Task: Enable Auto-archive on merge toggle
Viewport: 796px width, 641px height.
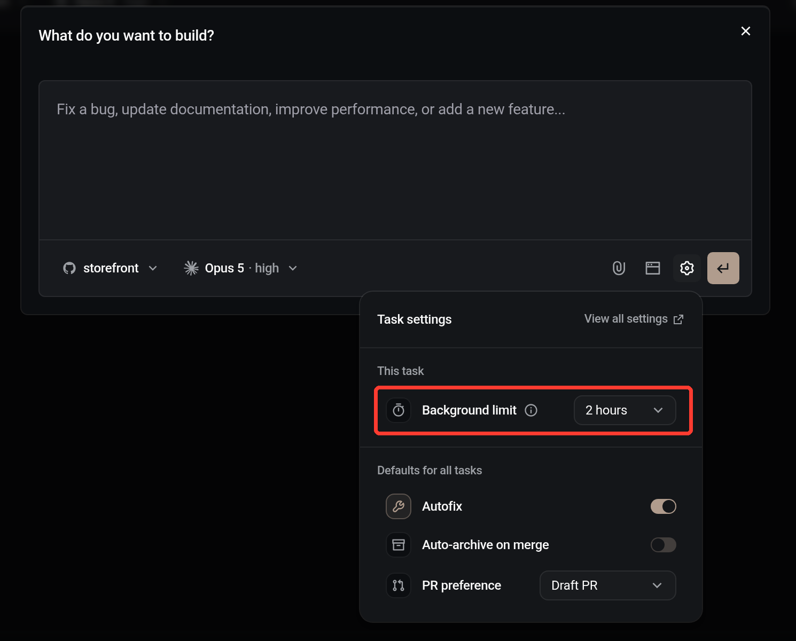Action: click(664, 545)
